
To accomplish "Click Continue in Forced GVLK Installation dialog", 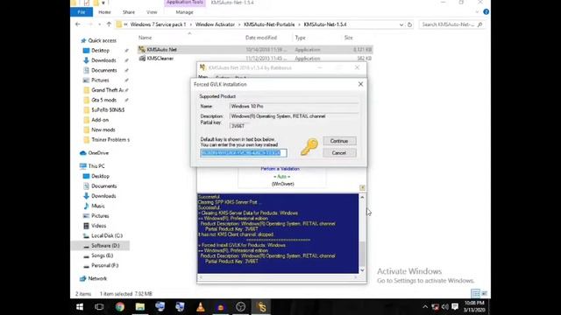I will [339, 141].
